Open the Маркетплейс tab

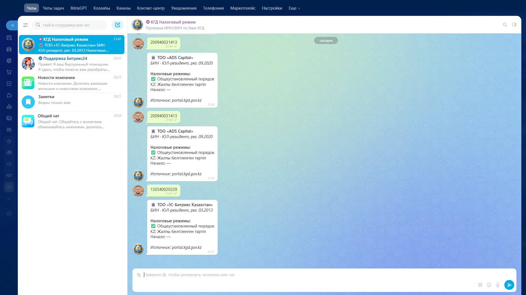[x=243, y=8]
